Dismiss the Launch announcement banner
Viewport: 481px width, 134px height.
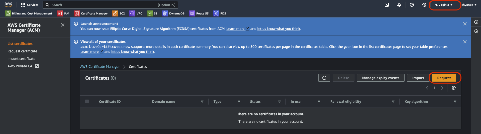coord(465,24)
